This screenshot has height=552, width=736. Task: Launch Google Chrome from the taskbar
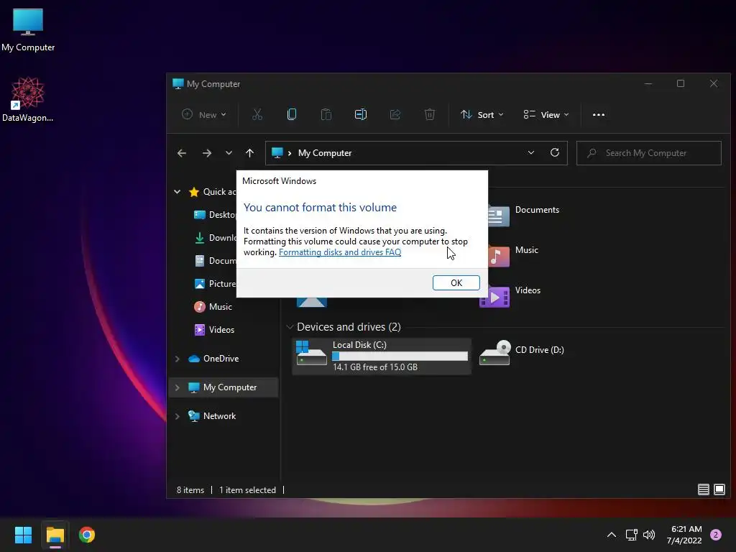(87, 535)
